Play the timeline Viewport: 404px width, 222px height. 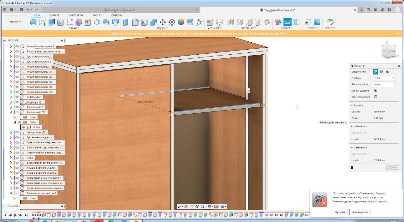point(15,215)
